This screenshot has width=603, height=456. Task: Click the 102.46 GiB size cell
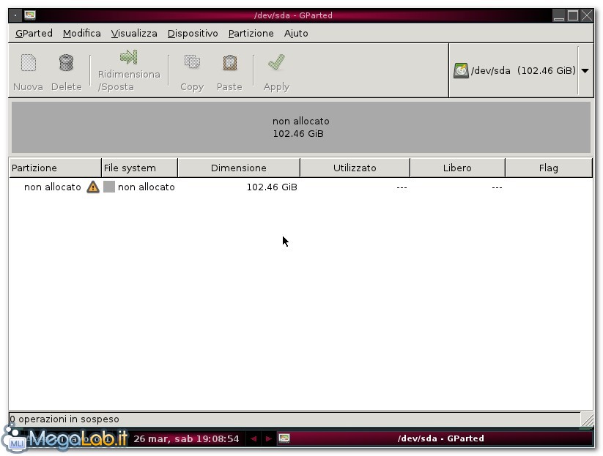coord(272,187)
